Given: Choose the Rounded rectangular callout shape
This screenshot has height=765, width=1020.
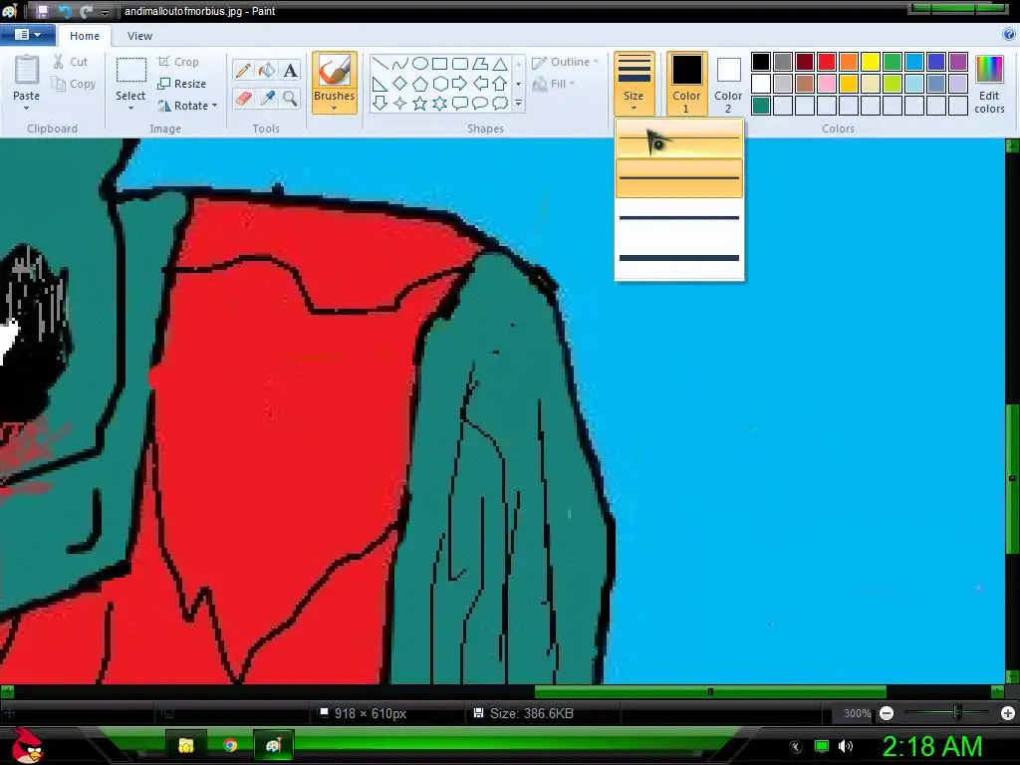Looking at the screenshot, I should (x=460, y=103).
